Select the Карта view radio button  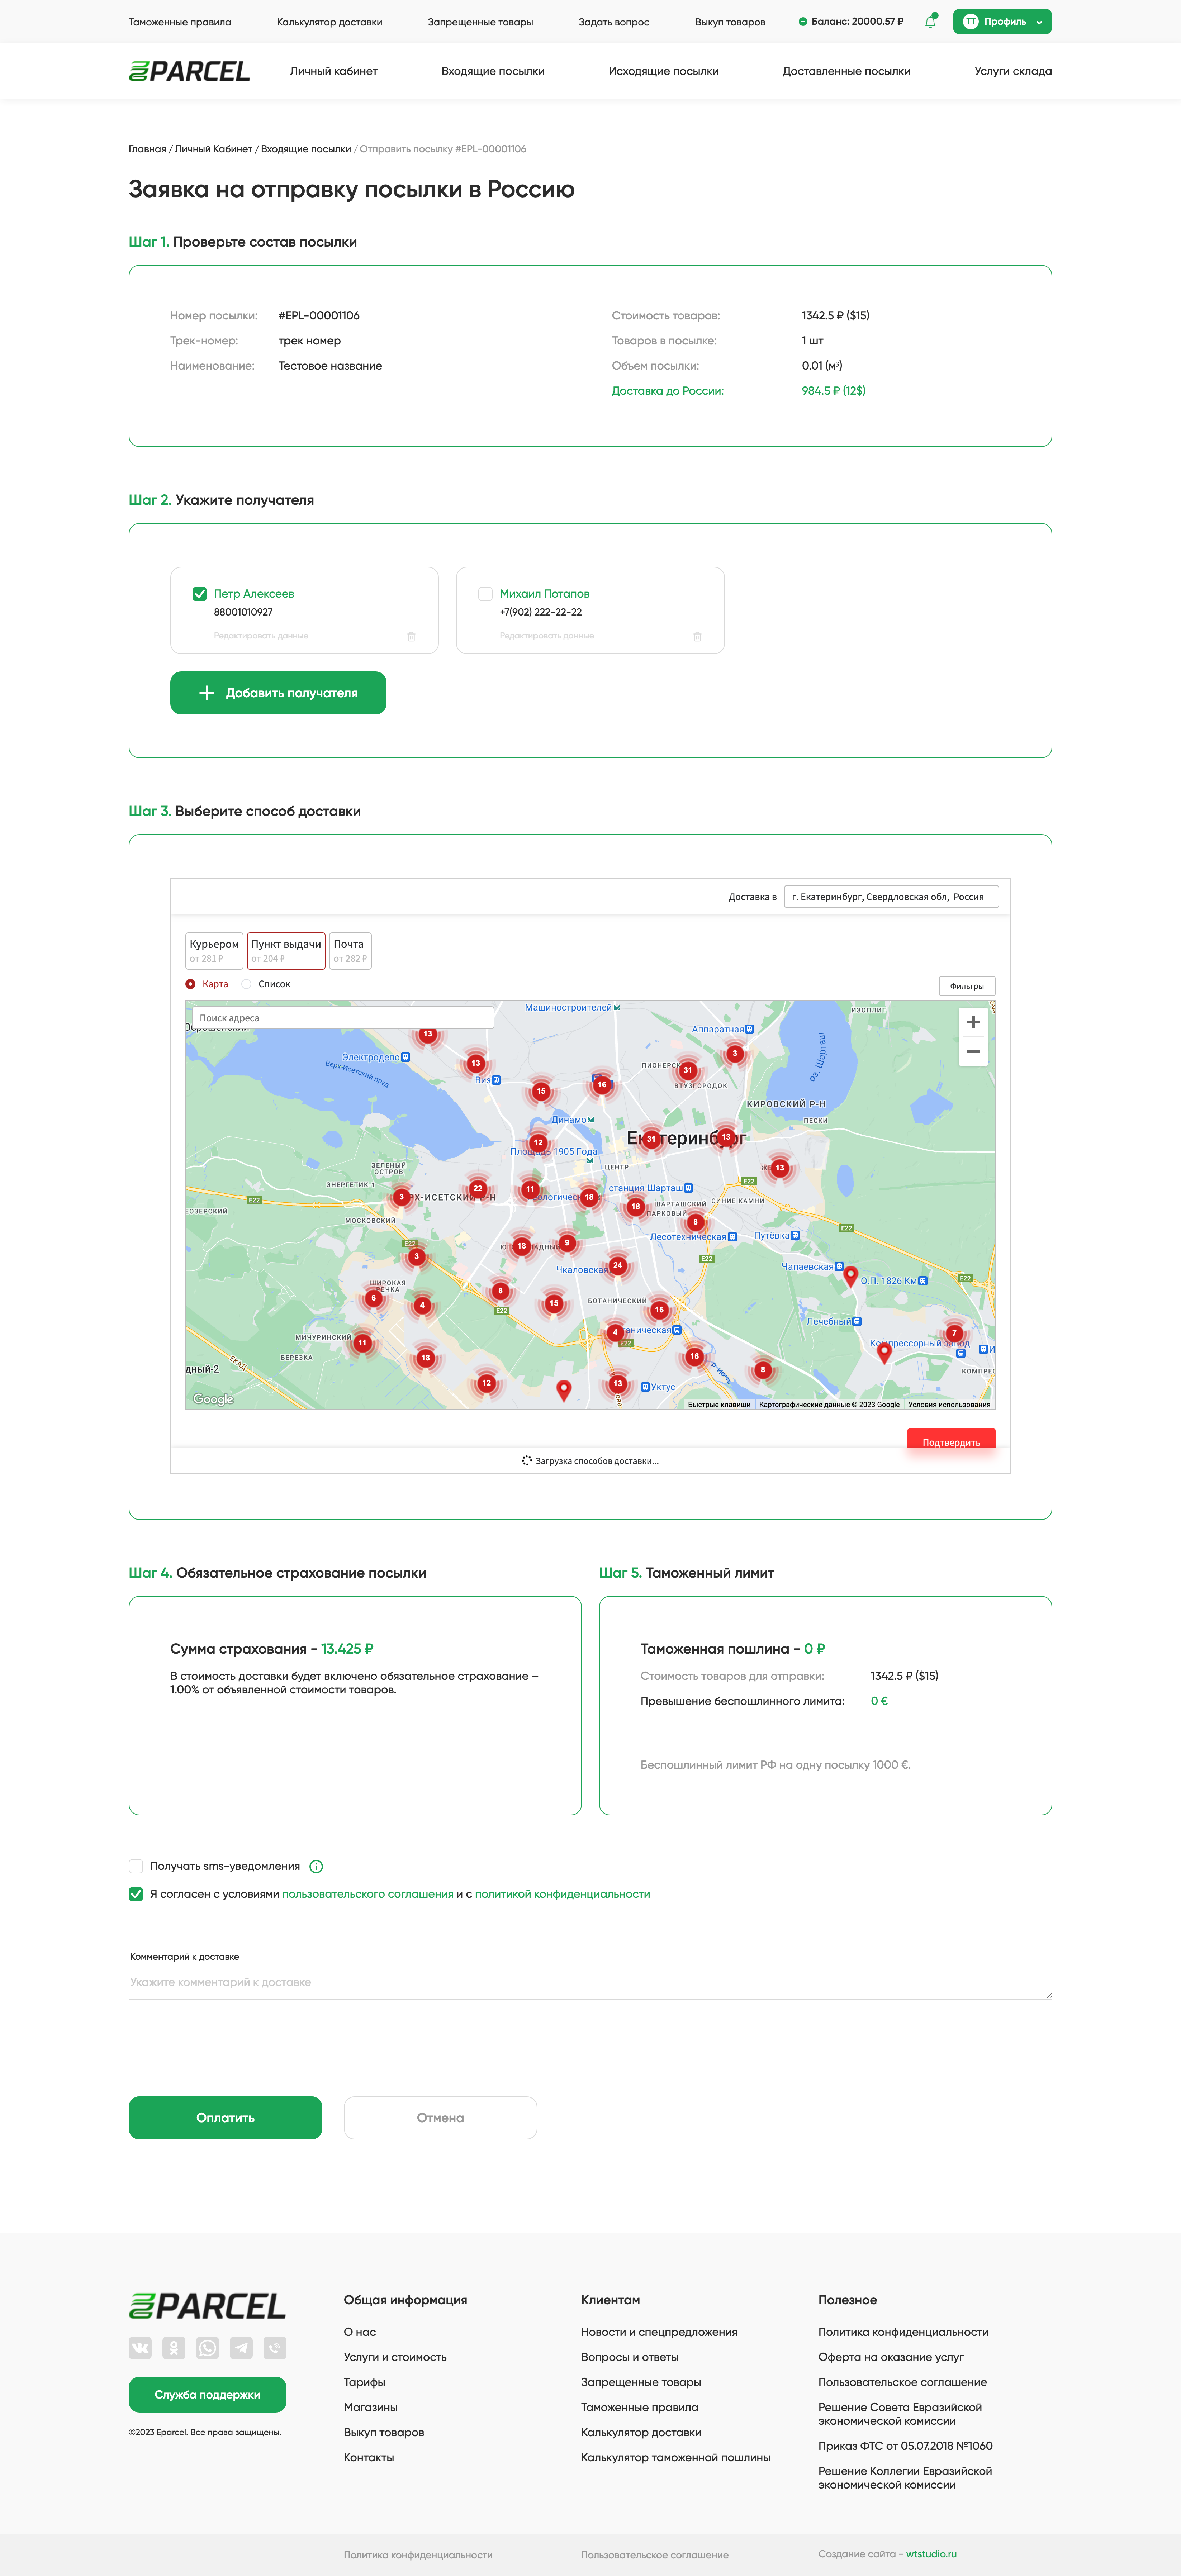coord(190,984)
